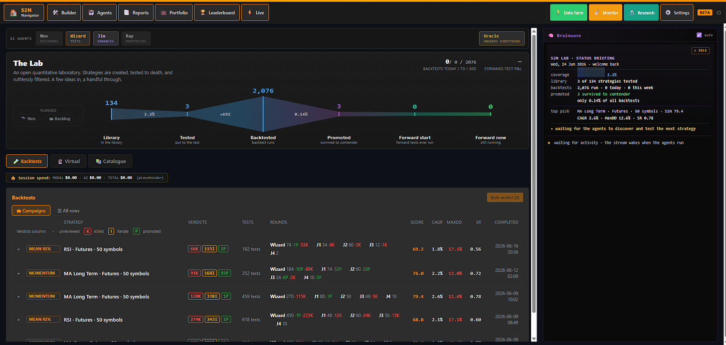This screenshot has height=345, width=726.
Task: Switch to the Virtual tab
Action: coord(68,161)
